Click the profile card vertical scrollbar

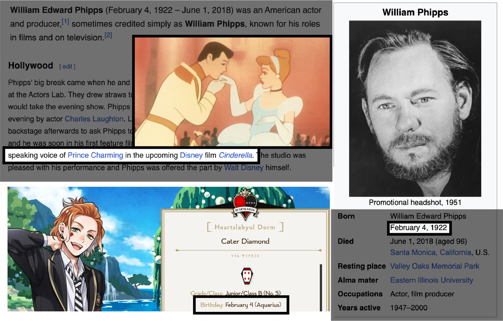tap(321, 288)
